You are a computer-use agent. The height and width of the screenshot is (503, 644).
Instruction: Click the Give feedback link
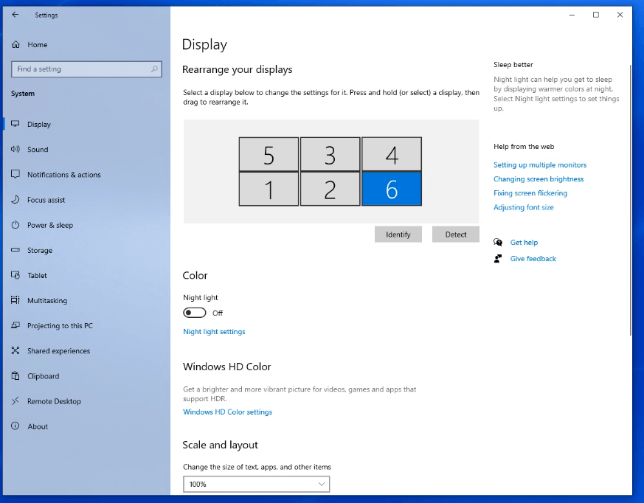pyautogui.click(x=533, y=258)
